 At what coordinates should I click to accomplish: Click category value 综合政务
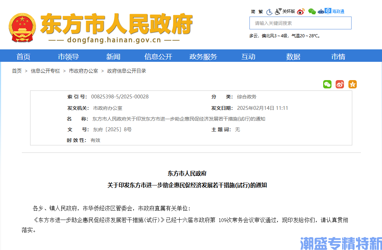coord(247,97)
